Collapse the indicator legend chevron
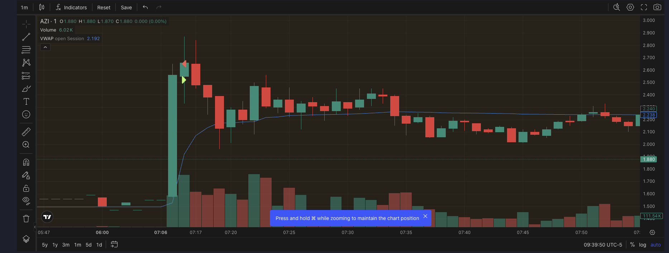This screenshot has width=669, height=253. click(45, 47)
